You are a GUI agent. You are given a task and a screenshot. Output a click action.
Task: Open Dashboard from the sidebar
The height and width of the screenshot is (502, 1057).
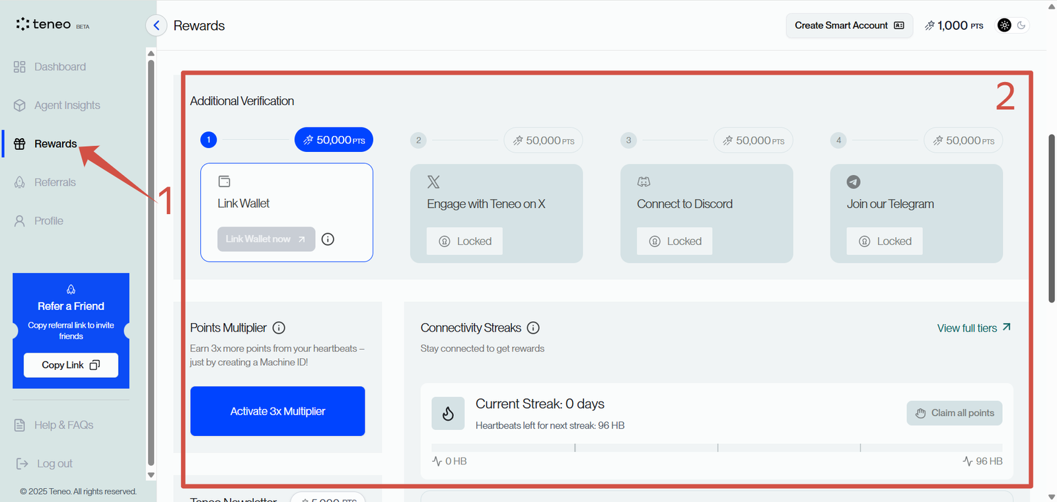coord(59,67)
